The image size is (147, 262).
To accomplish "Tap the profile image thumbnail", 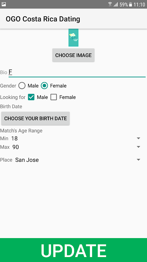I will (73, 38).
